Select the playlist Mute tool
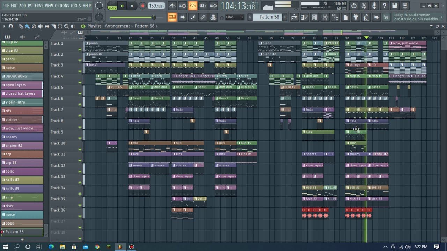This screenshot has width=447, height=251. click(x=41, y=26)
